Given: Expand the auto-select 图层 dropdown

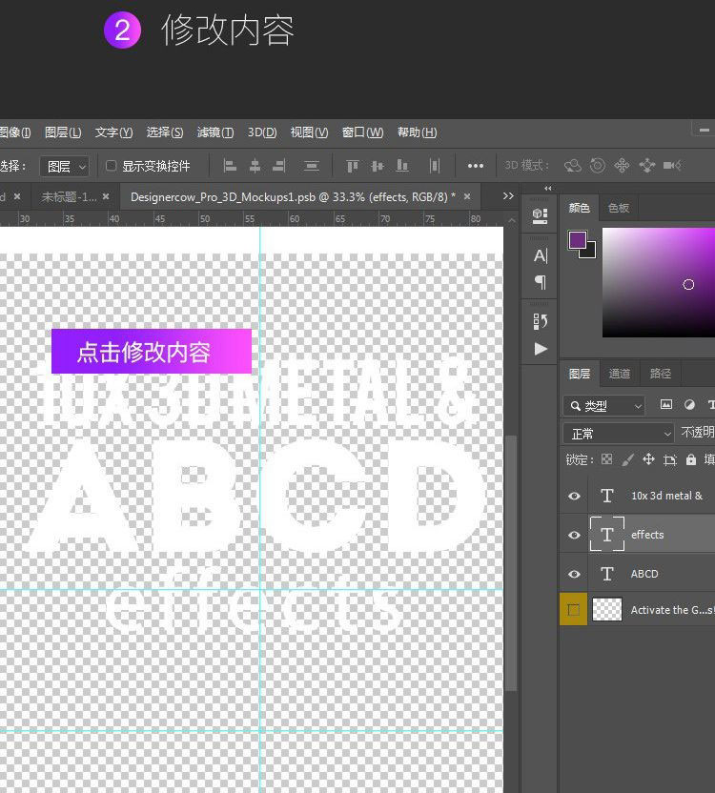Looking at the screenshot, I should pos(65,166).
